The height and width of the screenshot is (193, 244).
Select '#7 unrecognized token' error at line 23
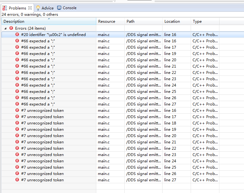(42, 155)
